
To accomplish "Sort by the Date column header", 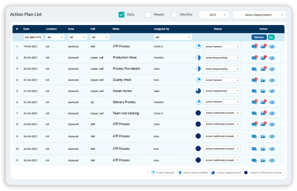I will [x=26, y=29].
